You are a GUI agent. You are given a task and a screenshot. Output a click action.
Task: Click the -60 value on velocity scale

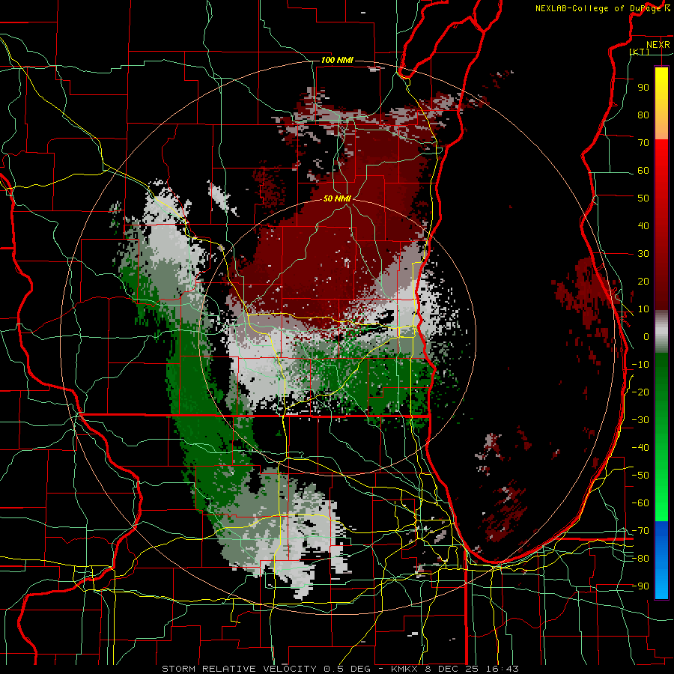[x=640, y=503]
